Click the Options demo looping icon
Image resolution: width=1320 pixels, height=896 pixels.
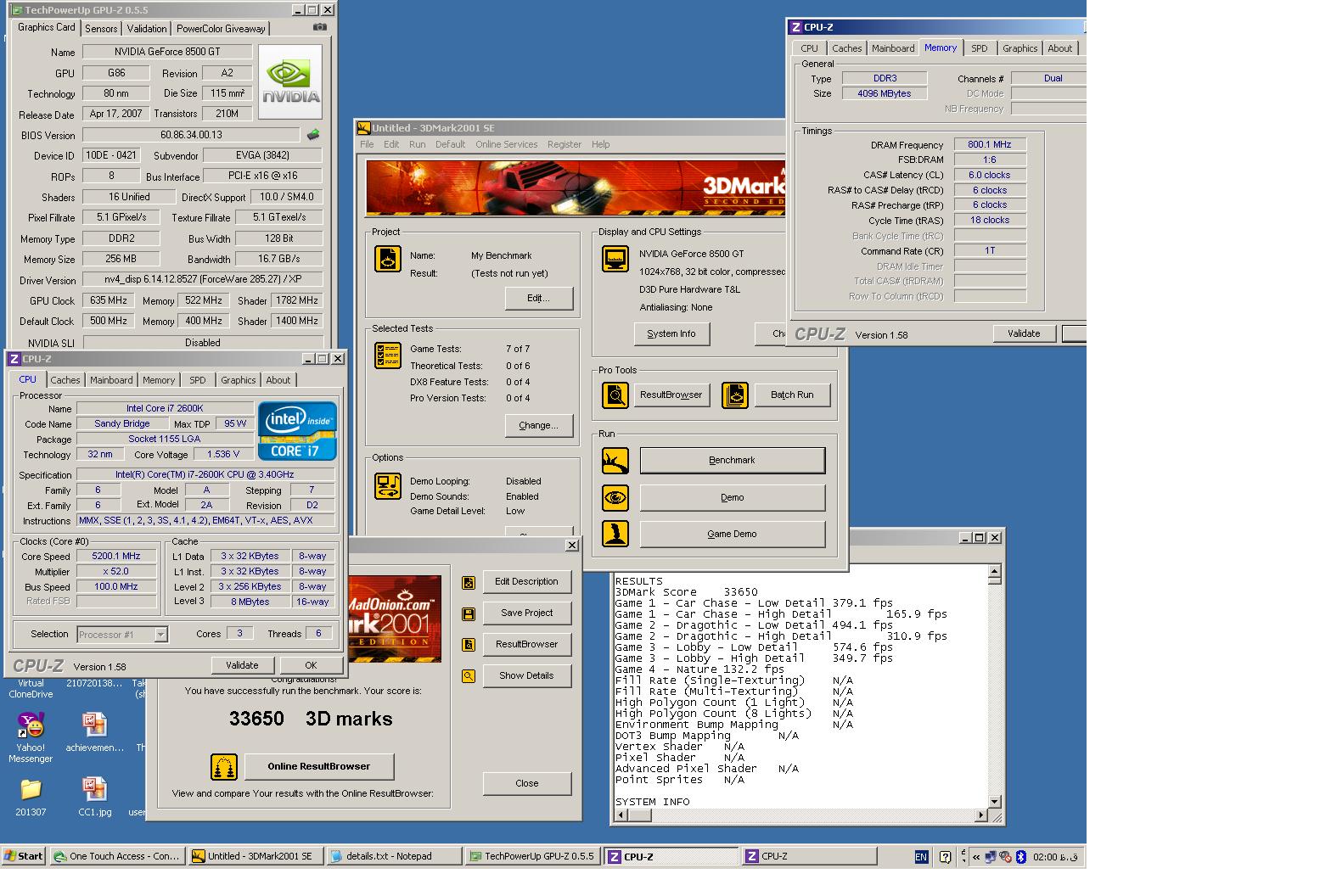[388, 486]
